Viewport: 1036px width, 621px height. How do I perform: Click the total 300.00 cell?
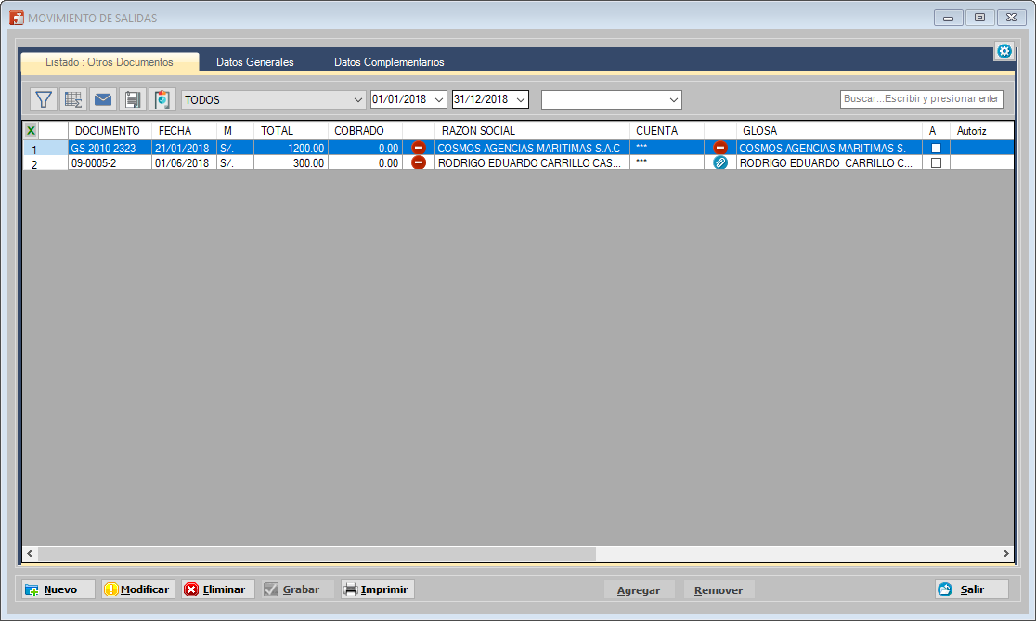(x=291, y=162)
